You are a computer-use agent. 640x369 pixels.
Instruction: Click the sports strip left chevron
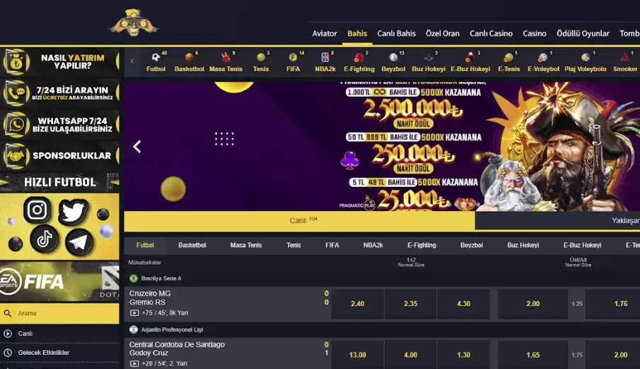click(x=132, y=61)
